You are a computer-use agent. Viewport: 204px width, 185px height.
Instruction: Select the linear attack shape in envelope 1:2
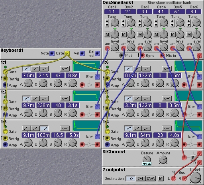35,99
